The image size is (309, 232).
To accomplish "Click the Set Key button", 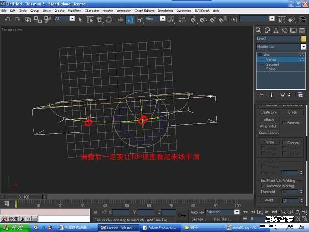I will point(197,219).
